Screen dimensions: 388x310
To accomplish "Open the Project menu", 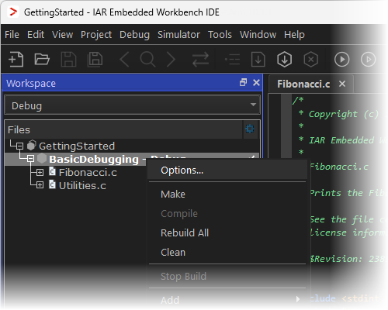I will (x=96, y=35).
